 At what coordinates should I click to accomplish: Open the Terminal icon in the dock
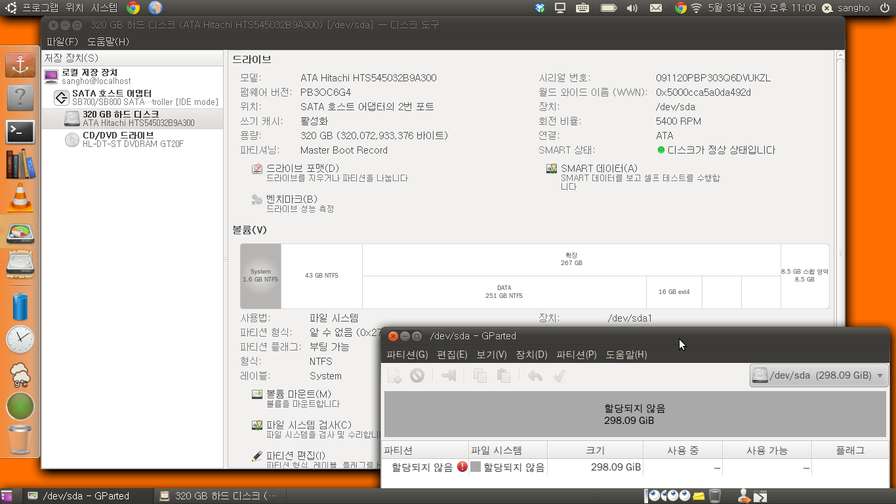pos(20,131)
